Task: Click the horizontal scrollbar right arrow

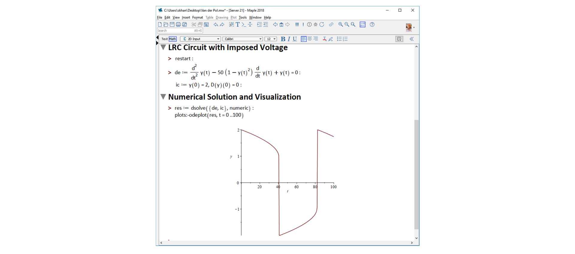Action: coord(412,243)
